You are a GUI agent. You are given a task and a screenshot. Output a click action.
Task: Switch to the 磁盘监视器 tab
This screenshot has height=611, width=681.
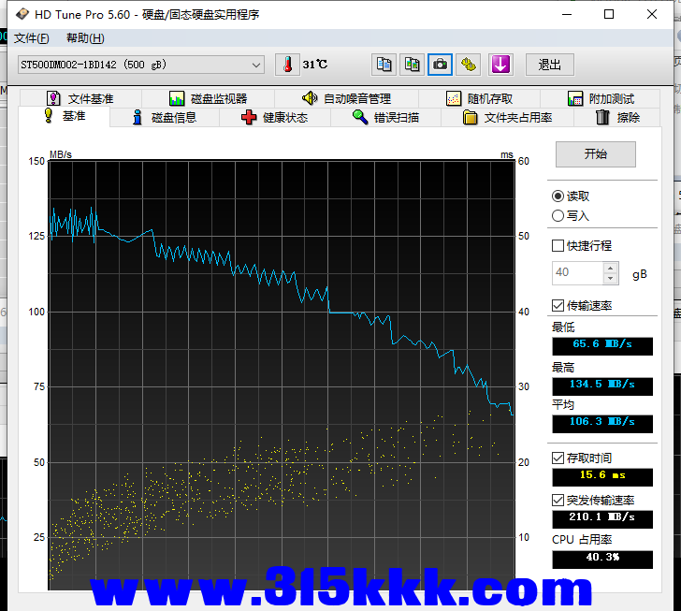click(x=208, y=98)
